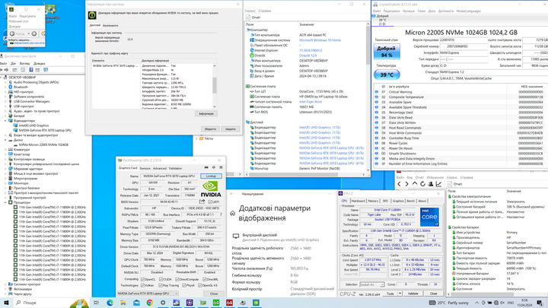Click the GPU-Z refresh icon
Viewport: 548px width, 308px height.
click(x=214, y=167)
